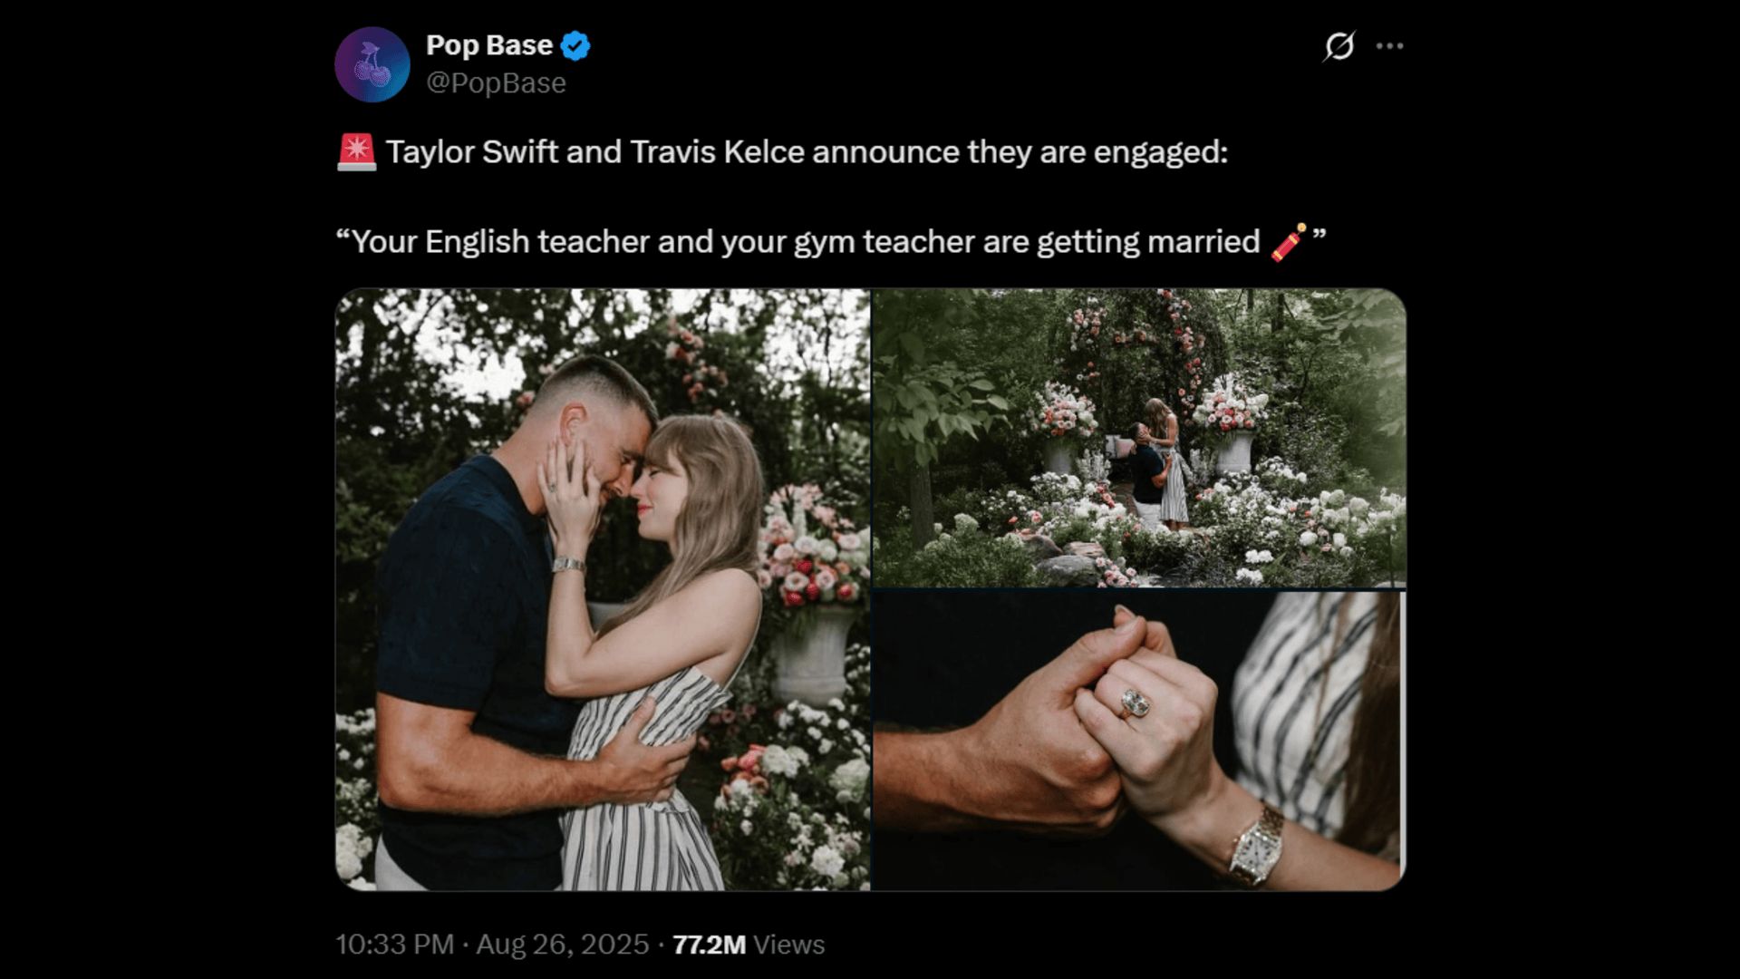Click the Aug 26, 2025 date

tap(563, 945)
